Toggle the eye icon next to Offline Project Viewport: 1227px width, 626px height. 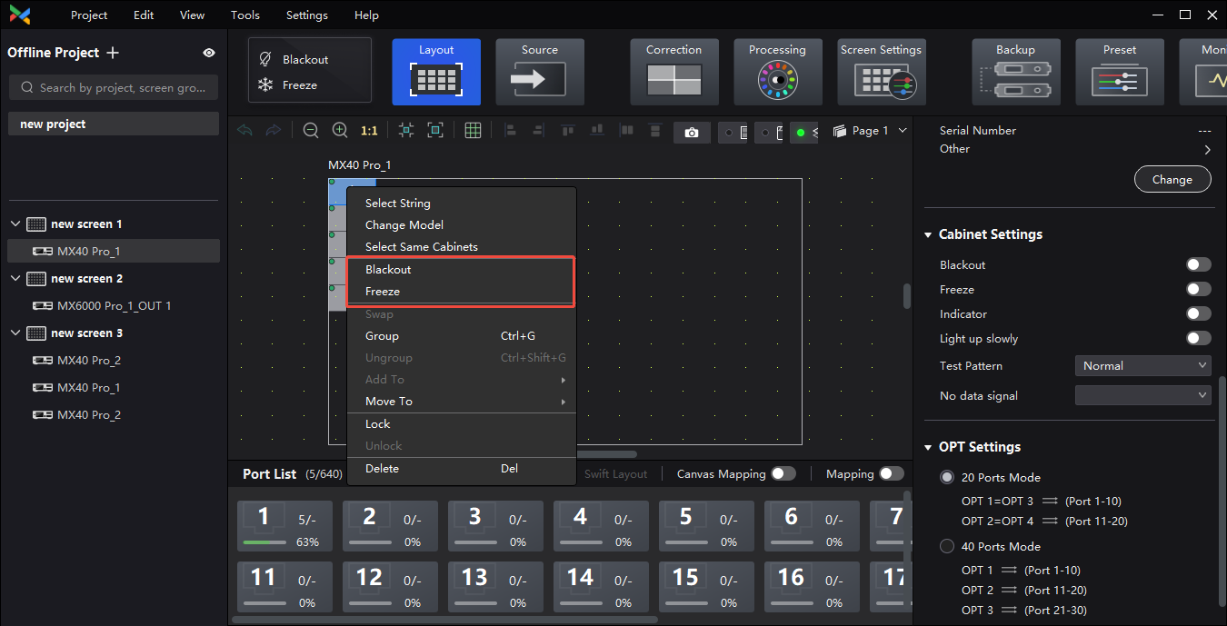[209, 53]
